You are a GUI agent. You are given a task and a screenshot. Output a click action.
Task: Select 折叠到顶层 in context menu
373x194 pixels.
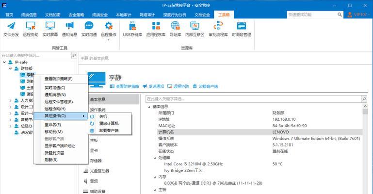coord(61,153)
